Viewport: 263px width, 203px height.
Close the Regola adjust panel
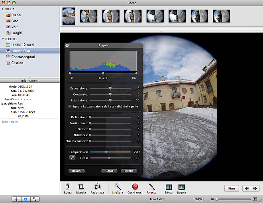pos(67,45)
